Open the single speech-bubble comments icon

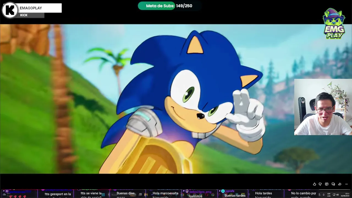coord(327,184)
